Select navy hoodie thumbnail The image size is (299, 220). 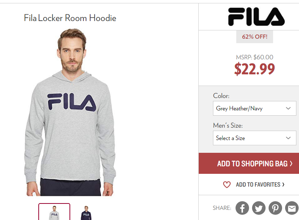86,212
